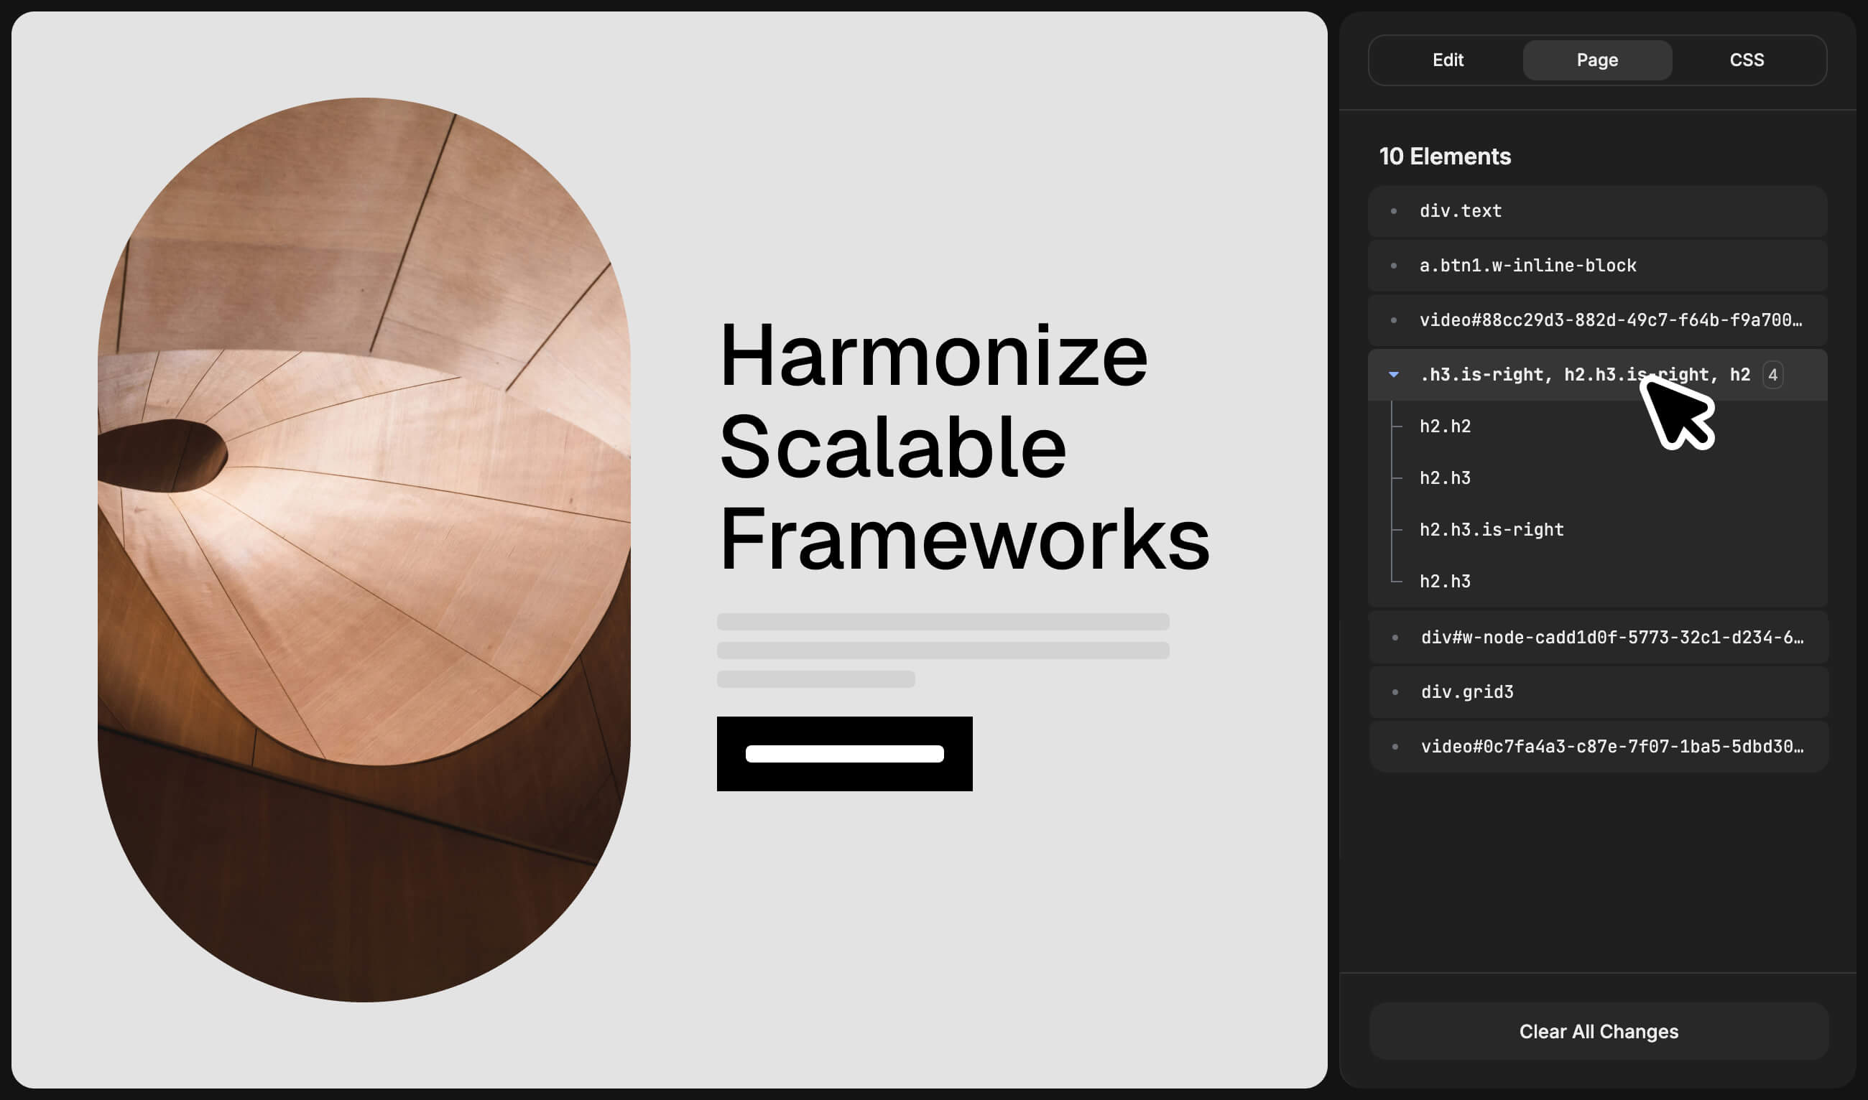Viewport: 1868px width, 1100px height.
Task: Click h2.h3 item directly below h2.h2
Action: pyautogui.click(x=1445, y=478)
